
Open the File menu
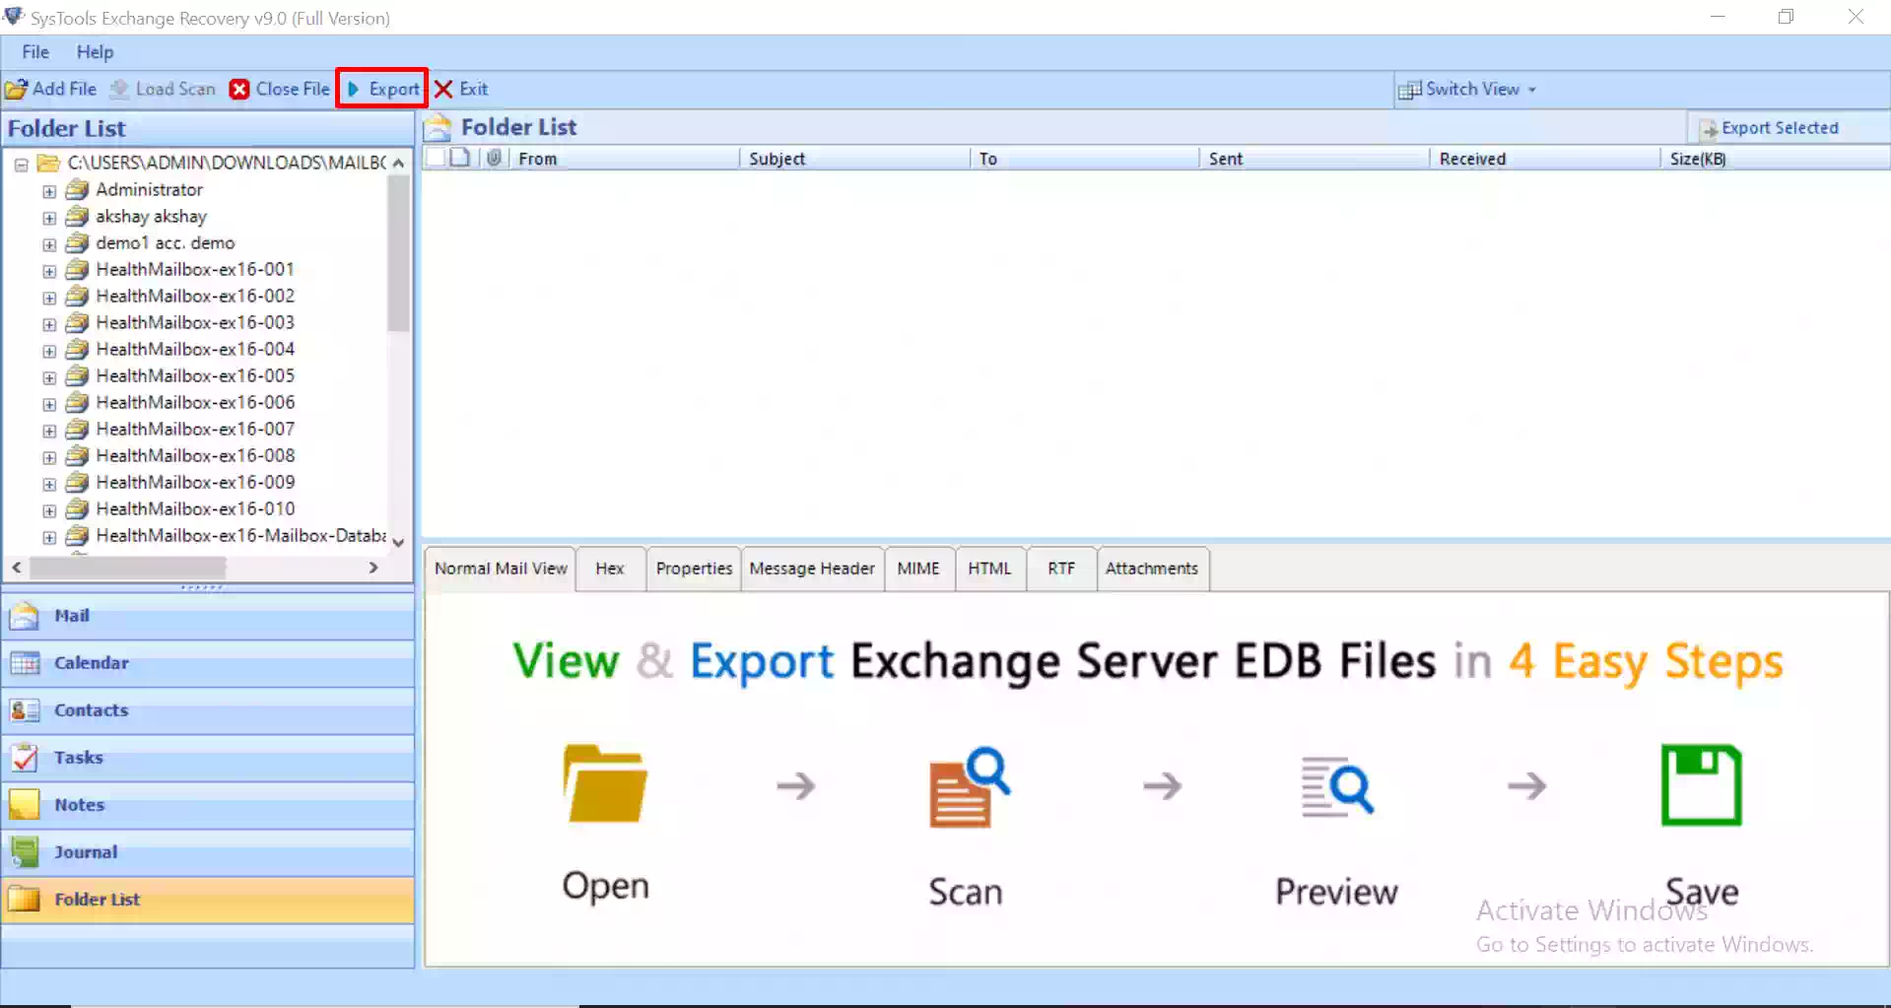[35, 52]
